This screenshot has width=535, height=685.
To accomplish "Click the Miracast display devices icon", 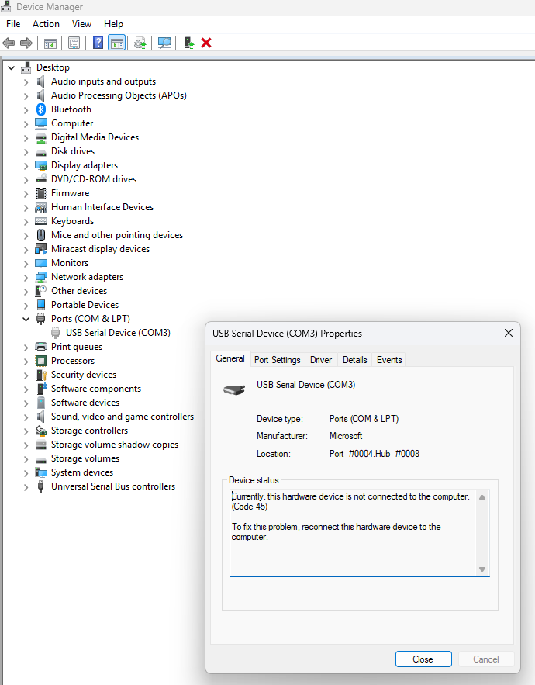I will point(41,249).
